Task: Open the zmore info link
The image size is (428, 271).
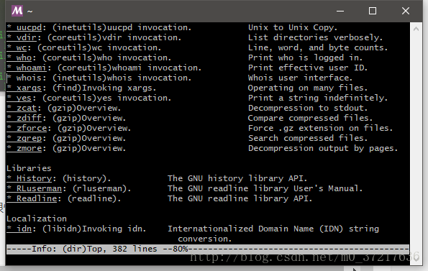Action: tap(24, 149)
